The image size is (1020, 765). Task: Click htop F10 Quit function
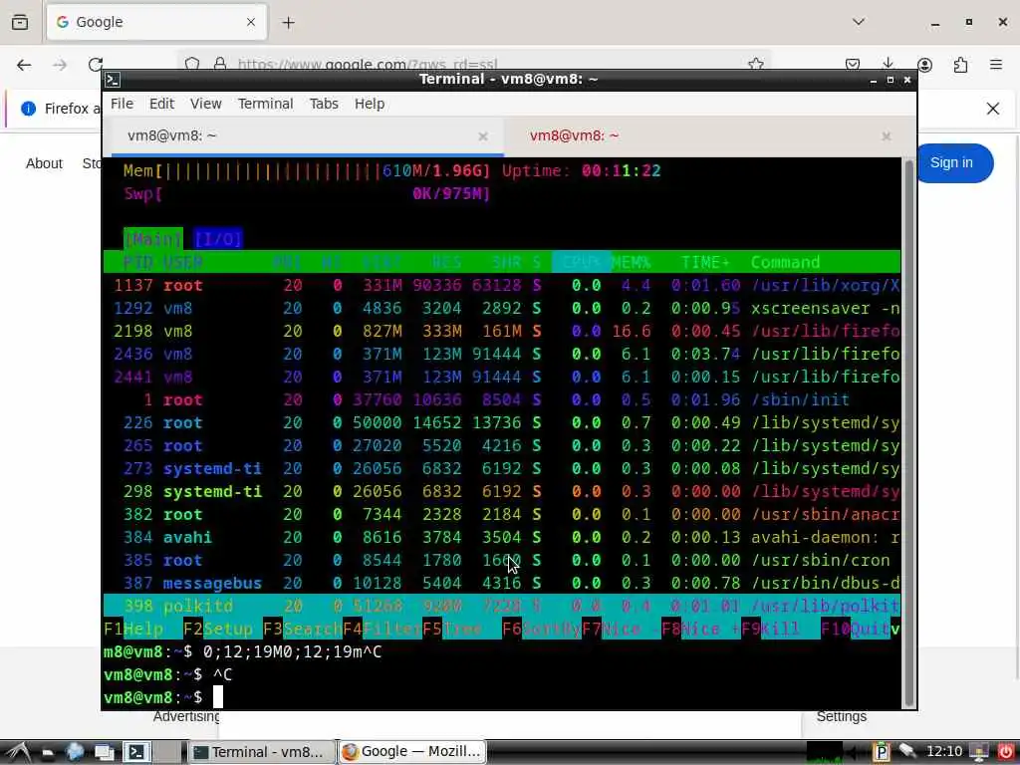coord(856,630)
